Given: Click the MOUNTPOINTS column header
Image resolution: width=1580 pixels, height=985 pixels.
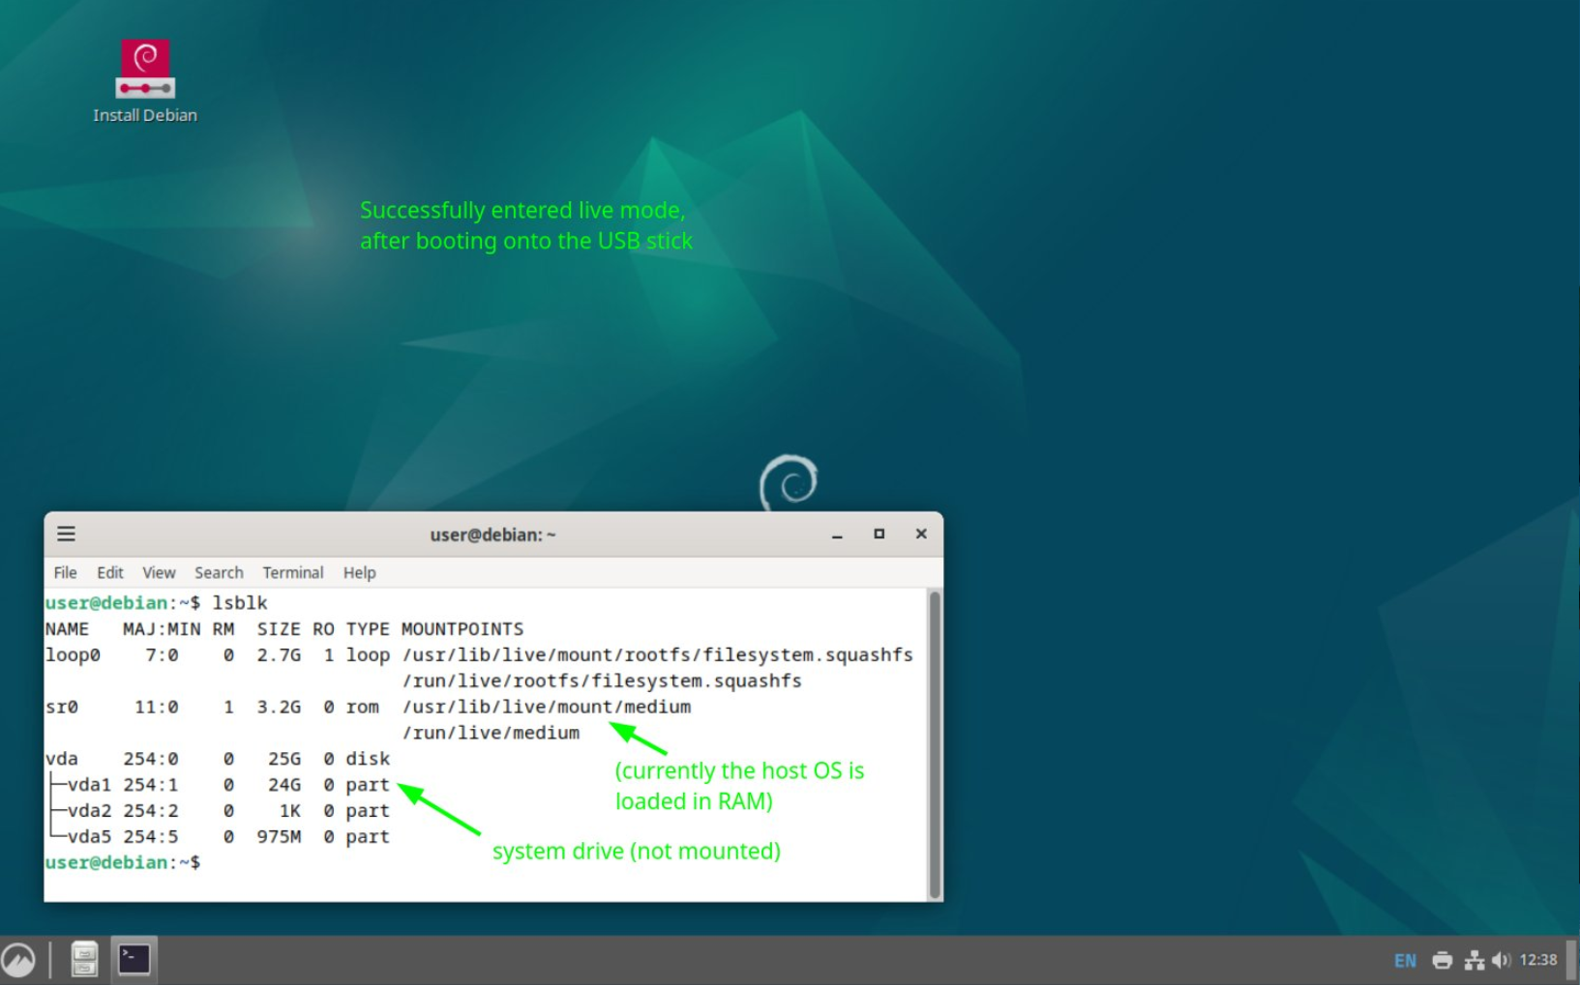Looking at the screenshot, I should (x=462, y=629).
